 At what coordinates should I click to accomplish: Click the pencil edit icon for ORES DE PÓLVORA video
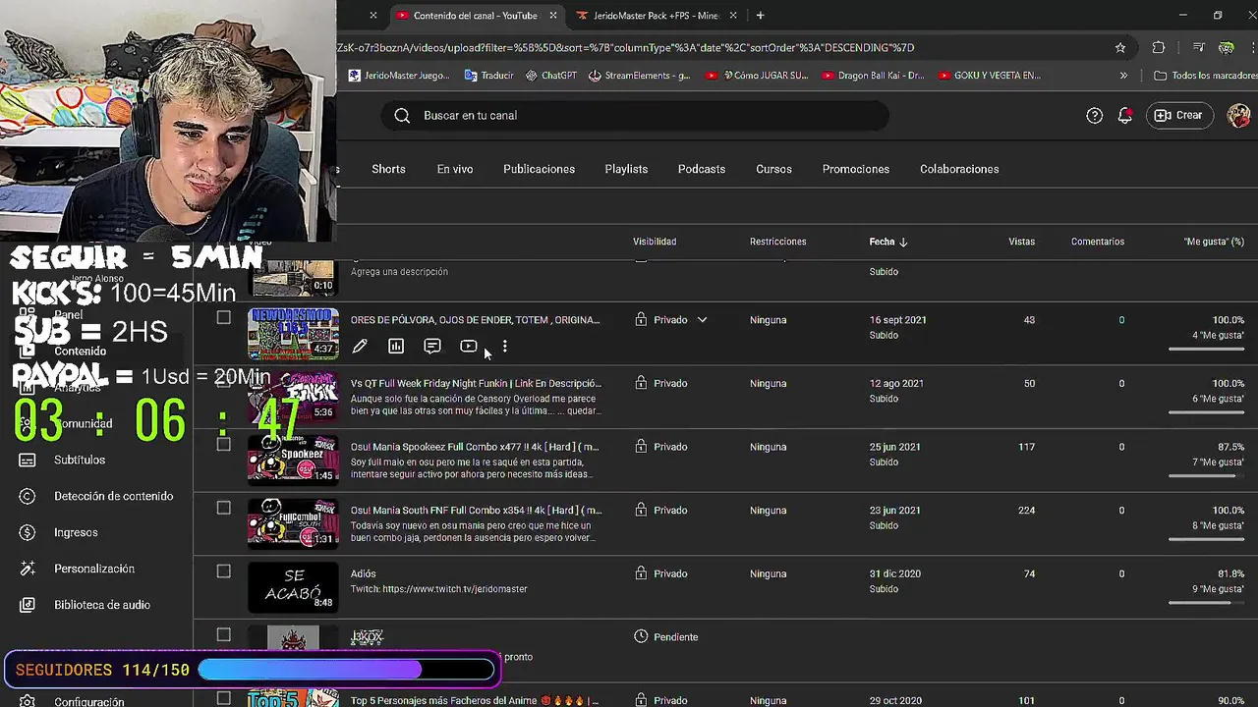pos(360,347)
